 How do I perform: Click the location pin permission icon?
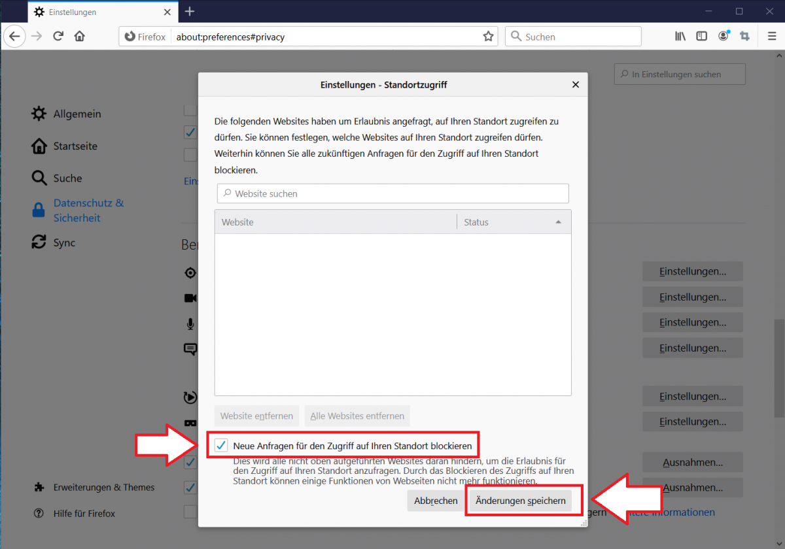click(190, 273)
